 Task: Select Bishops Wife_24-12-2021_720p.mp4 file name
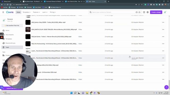pyautogui.click(x=48, y=65)
